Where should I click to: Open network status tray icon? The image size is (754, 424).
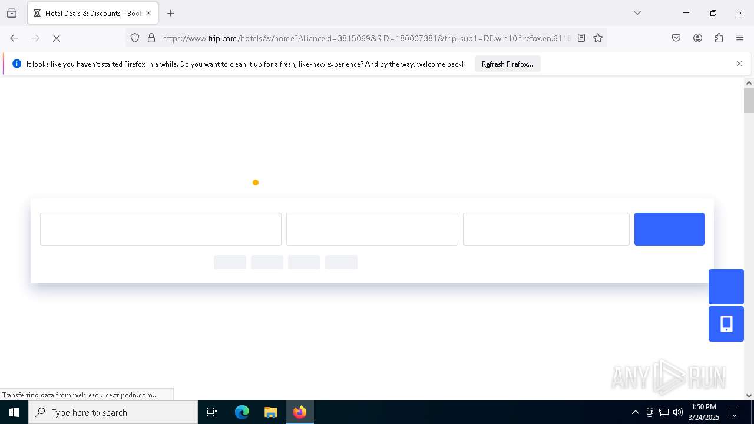664,412
